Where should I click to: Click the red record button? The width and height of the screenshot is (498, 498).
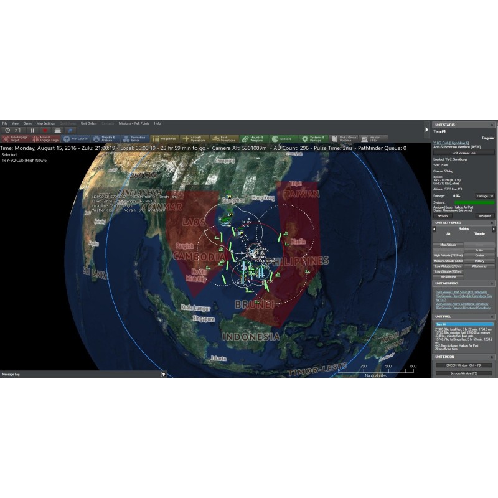(x=45, y=130)
